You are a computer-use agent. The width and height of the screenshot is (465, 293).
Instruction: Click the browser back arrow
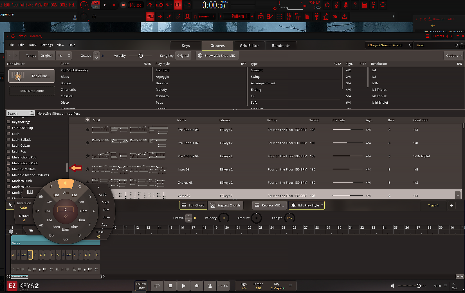point(10,56)
